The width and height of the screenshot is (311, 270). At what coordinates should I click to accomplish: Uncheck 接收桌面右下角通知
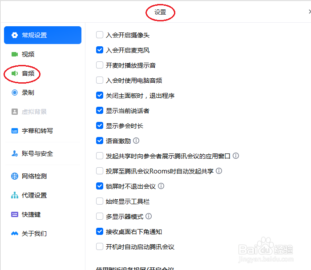coord(100,231)
